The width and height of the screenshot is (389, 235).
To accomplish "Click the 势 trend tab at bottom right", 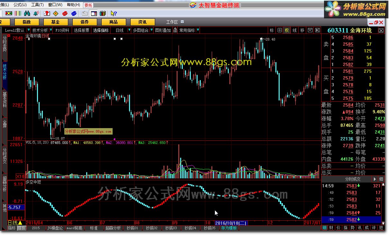I will (x=353, y=228).
